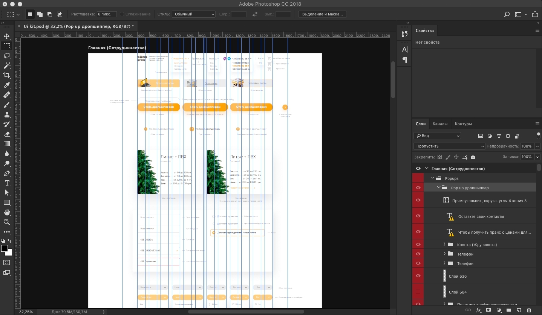Select the Lasso tool
The image size is (542, 315).
pyautogui.click(x=7, y=56)
